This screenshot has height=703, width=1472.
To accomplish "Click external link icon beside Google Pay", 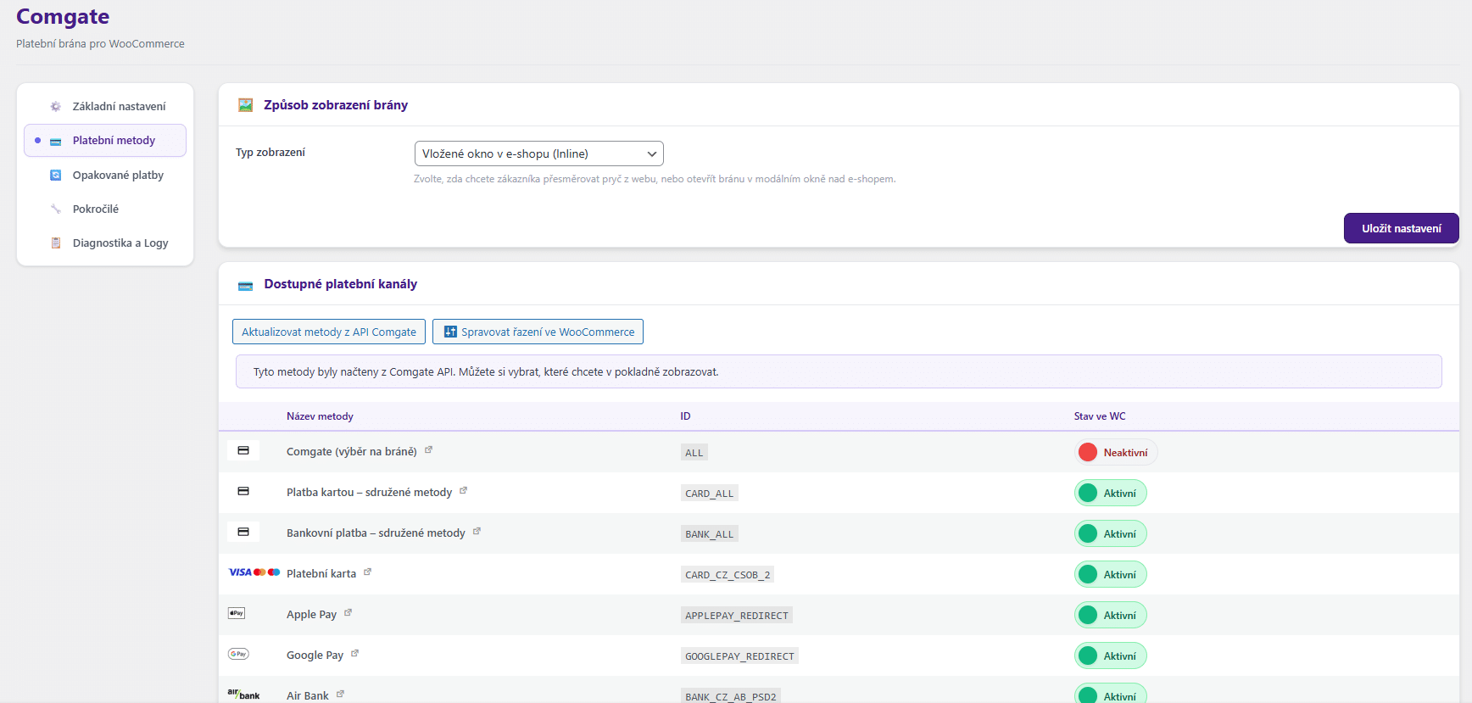I will tap(354, 654).
